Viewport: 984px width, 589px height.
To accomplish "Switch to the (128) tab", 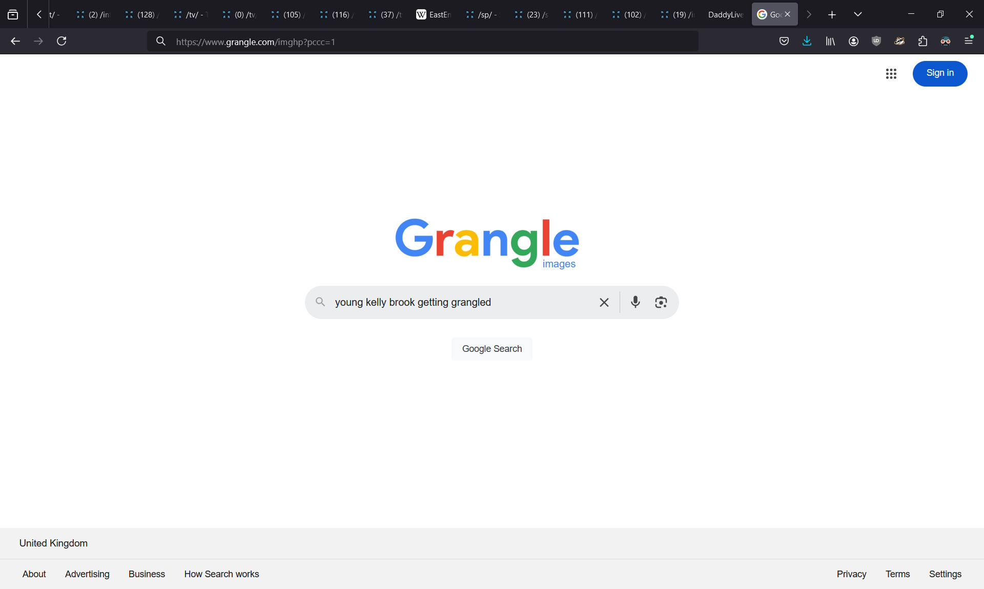I will pyautogui.click(x=141, y=14).
